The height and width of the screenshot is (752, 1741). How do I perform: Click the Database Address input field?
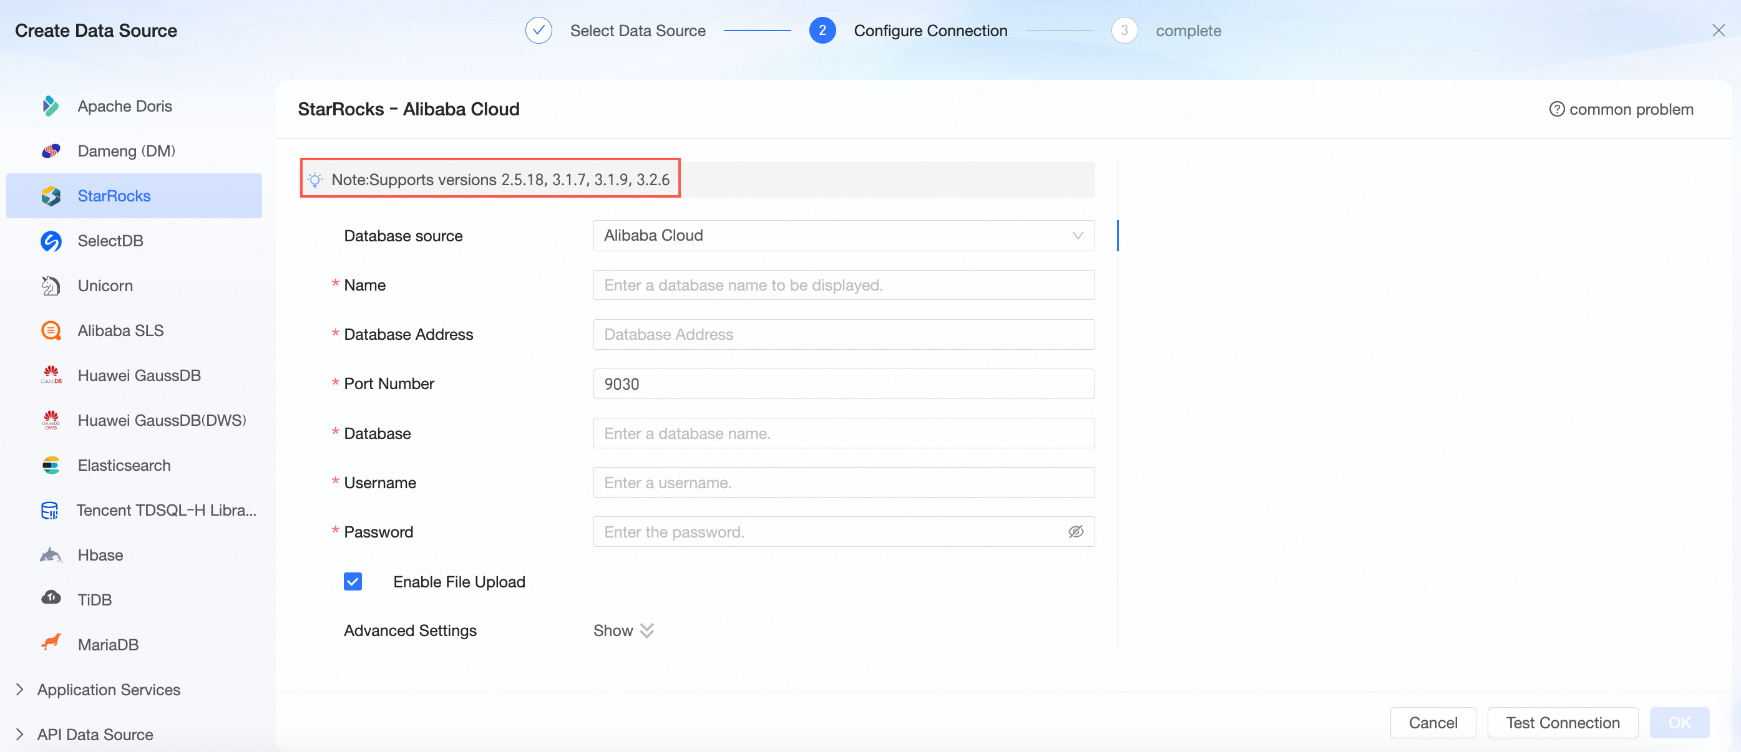[x=843, y=334]
